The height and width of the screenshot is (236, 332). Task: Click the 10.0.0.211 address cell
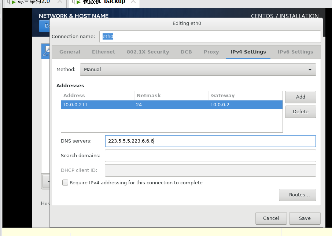[97, 105]
